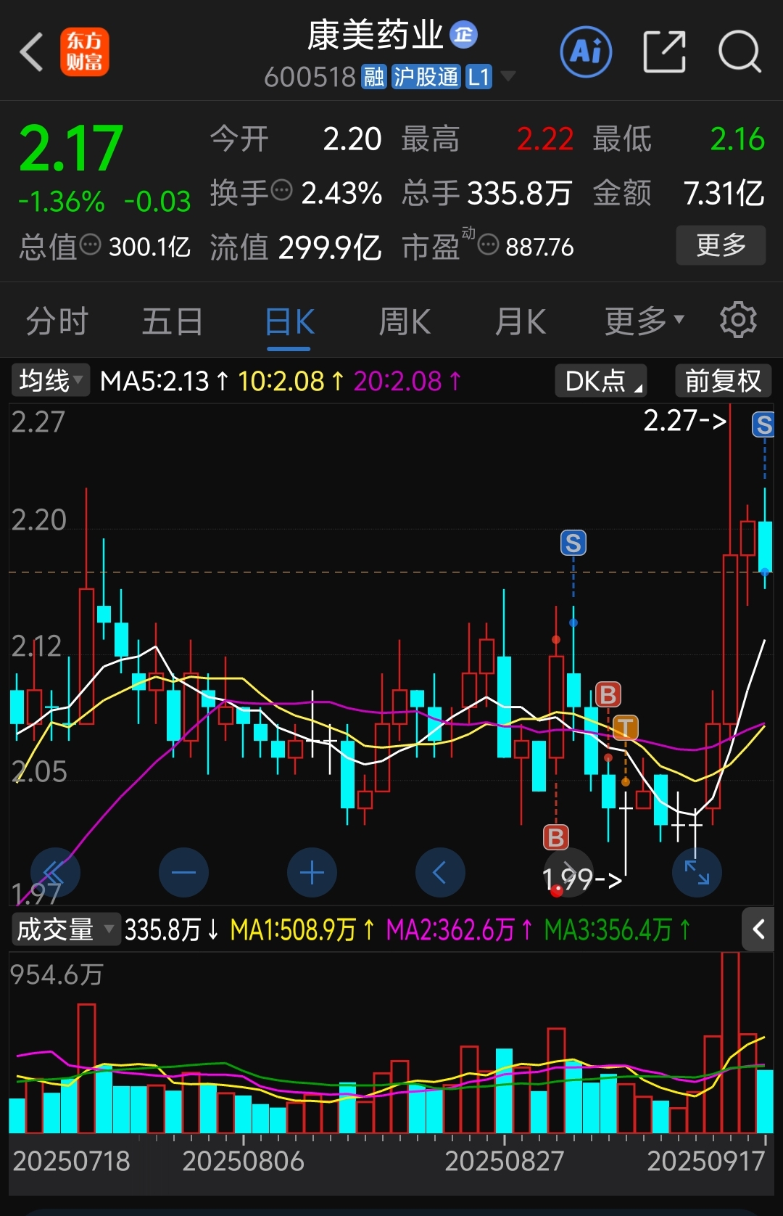This screenshot has height=1216, width=783.
Task: Collapse indicator panel with left chevron
Action: click(x=758, y=929)
